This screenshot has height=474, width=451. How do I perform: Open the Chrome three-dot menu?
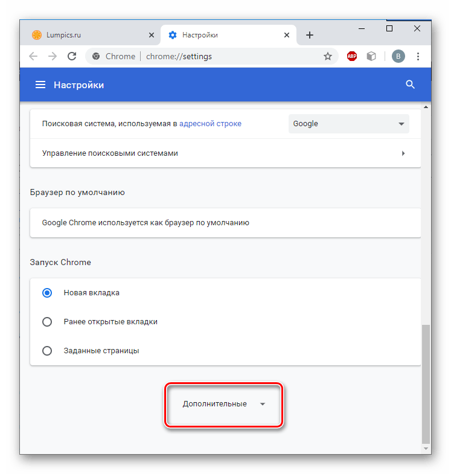point(418,56)
